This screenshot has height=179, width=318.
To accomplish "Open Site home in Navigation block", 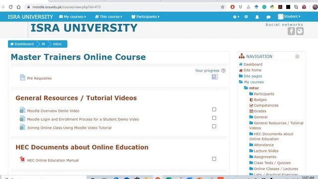I will [x=252, y=70].
